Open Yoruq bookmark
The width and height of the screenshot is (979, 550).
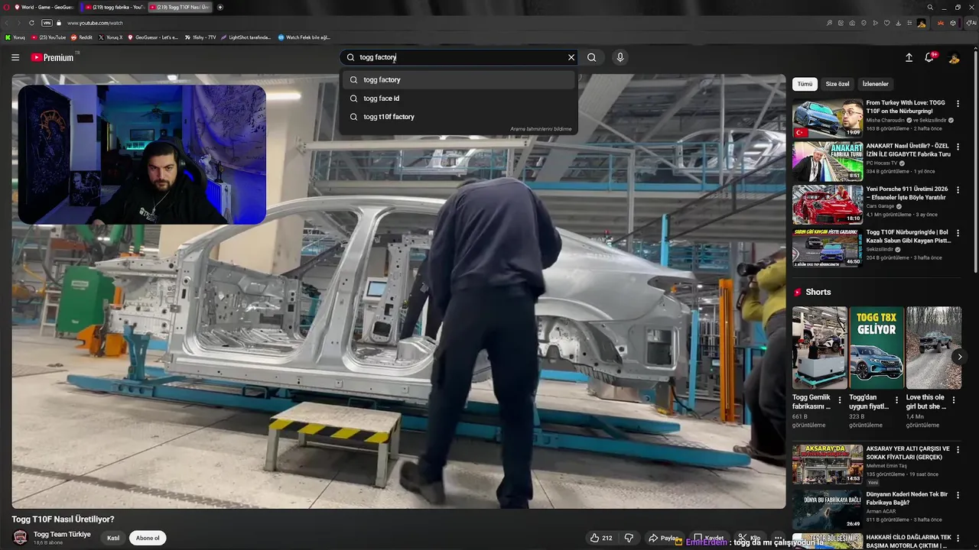[15, 37]
